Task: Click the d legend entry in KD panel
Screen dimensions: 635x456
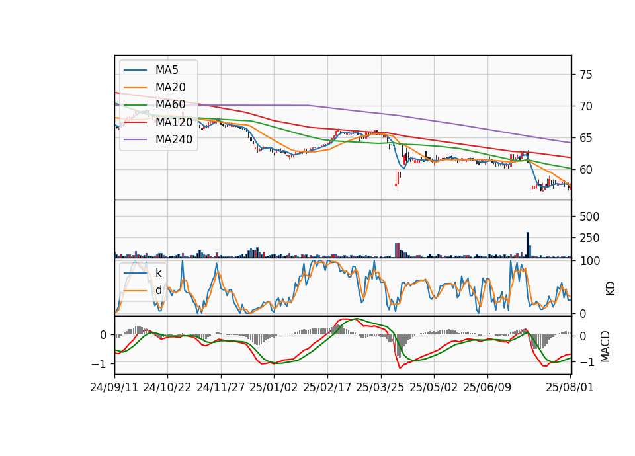Action: [x=158, y=290]
